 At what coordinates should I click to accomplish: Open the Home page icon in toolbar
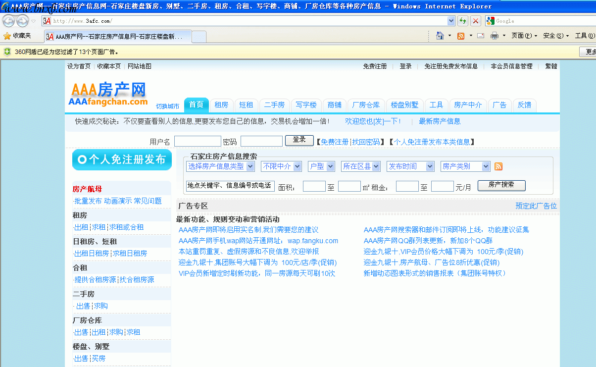440,36
